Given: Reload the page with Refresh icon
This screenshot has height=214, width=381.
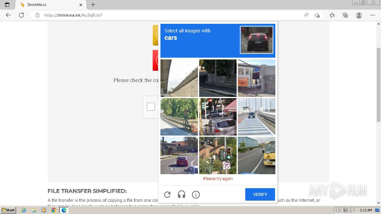Looking at the screenshot, I should click(x=21, y=15).
